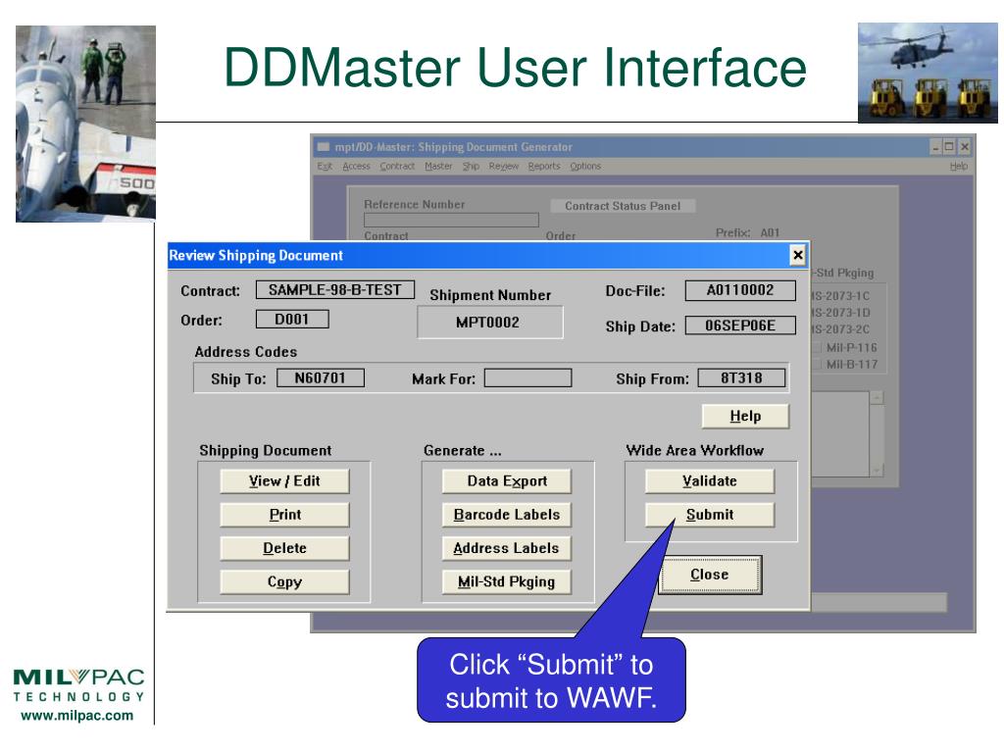1004x753 pixels.
Task: Generate Barcode Labels
Action: pos(507,515)
